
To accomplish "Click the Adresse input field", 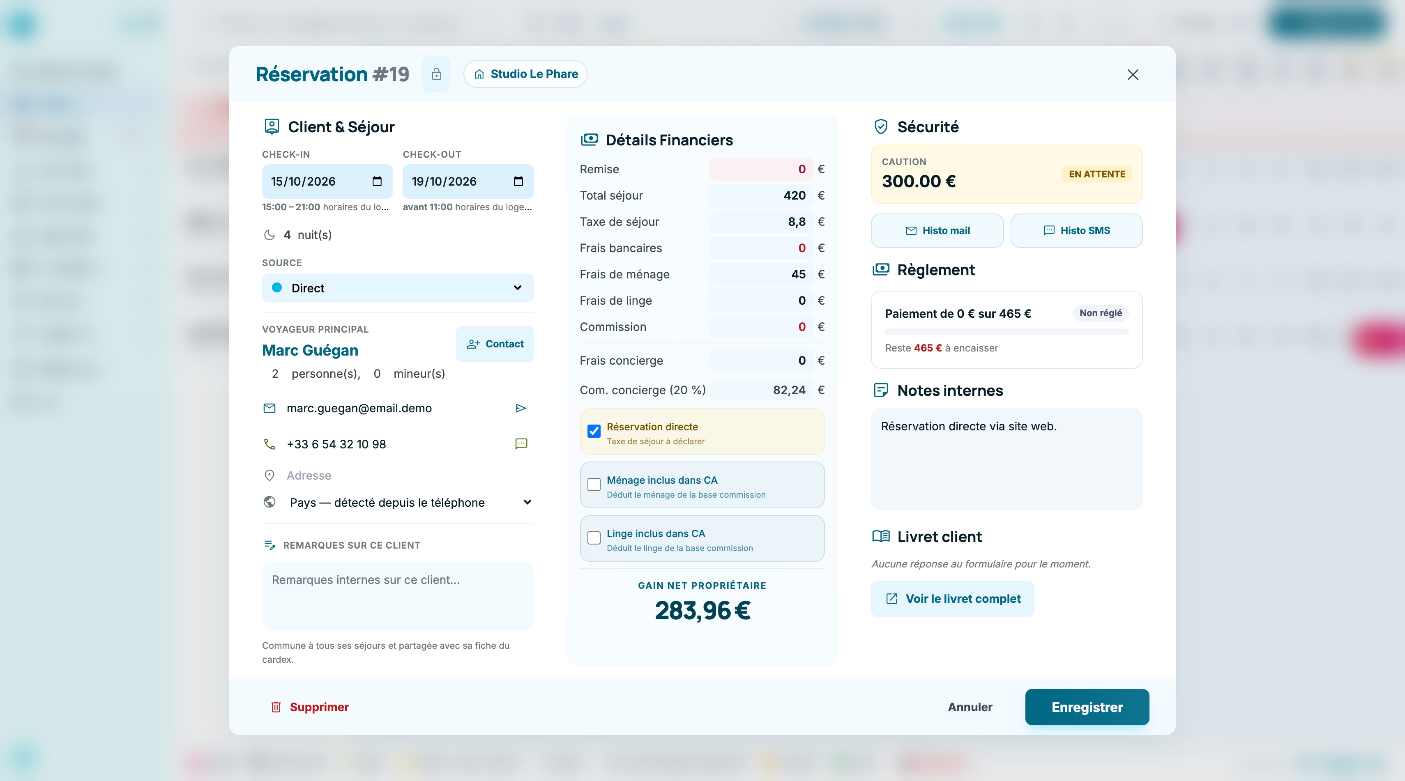I will [409, 475].
